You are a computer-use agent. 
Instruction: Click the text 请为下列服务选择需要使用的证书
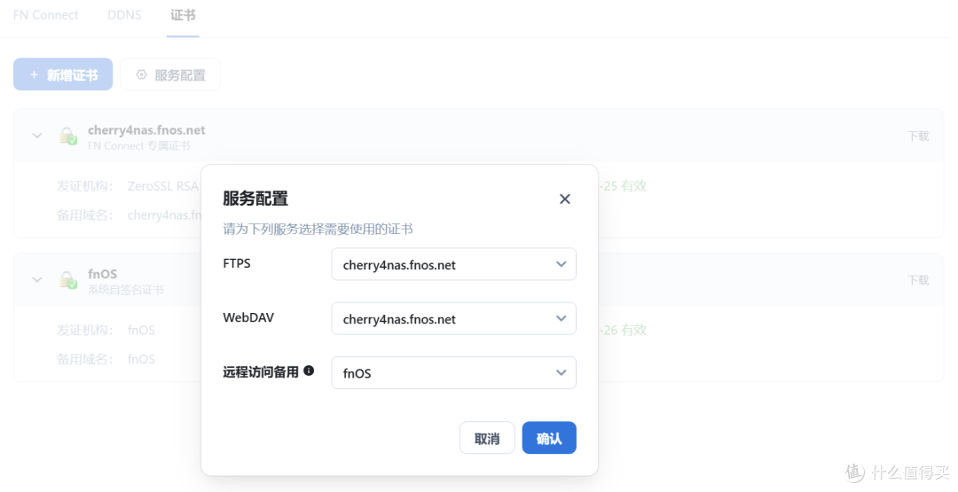318,229
